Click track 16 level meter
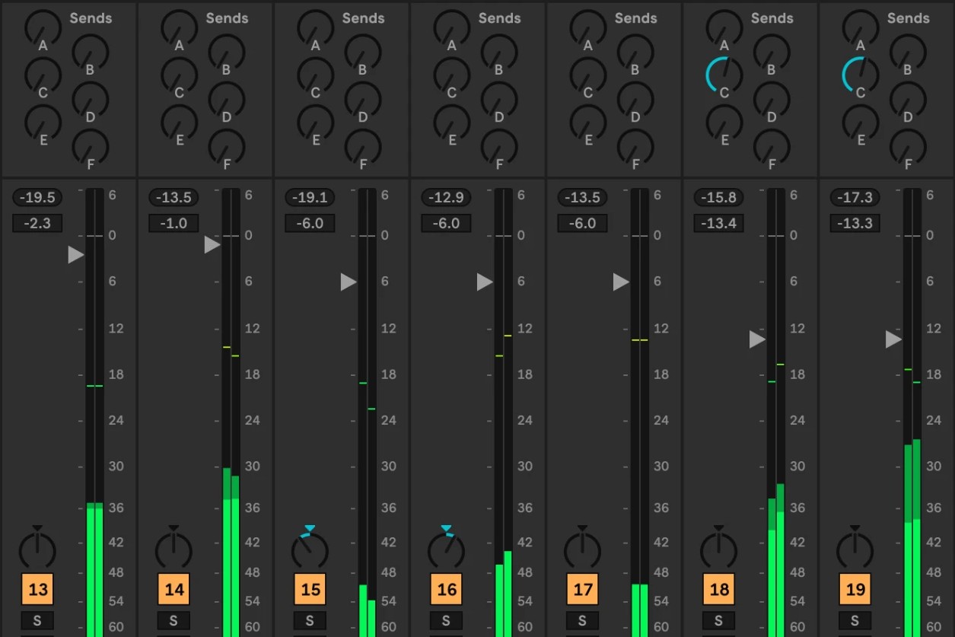Viewport: 955px width, 637px height. point(503,412)
